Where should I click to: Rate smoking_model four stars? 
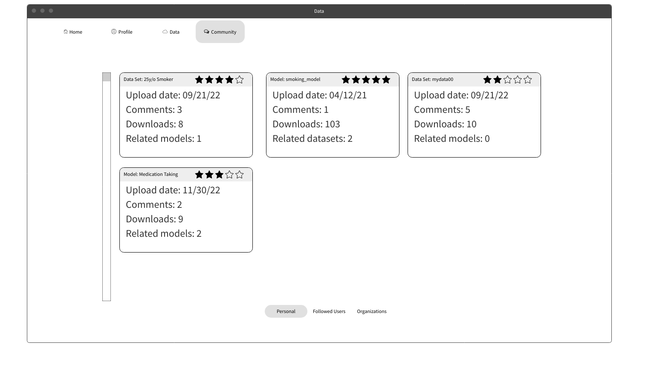[x=376, y=80]
